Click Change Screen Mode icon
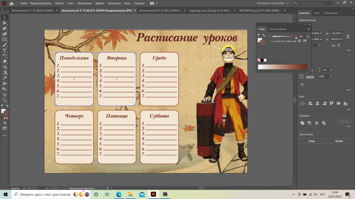The width and height of the screenshot is (355, 199). point(5,129)
